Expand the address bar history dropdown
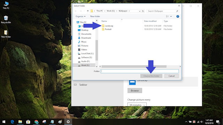Image resolution: width=223 pixels, height=125 pixels. pyautogui.click(x=139, y=11)
